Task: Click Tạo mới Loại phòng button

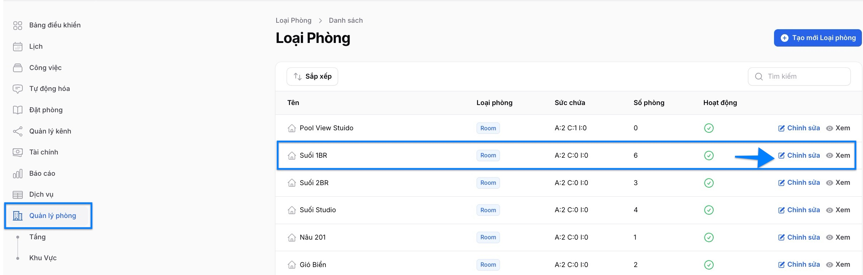Action: click(x=817, y=38)
